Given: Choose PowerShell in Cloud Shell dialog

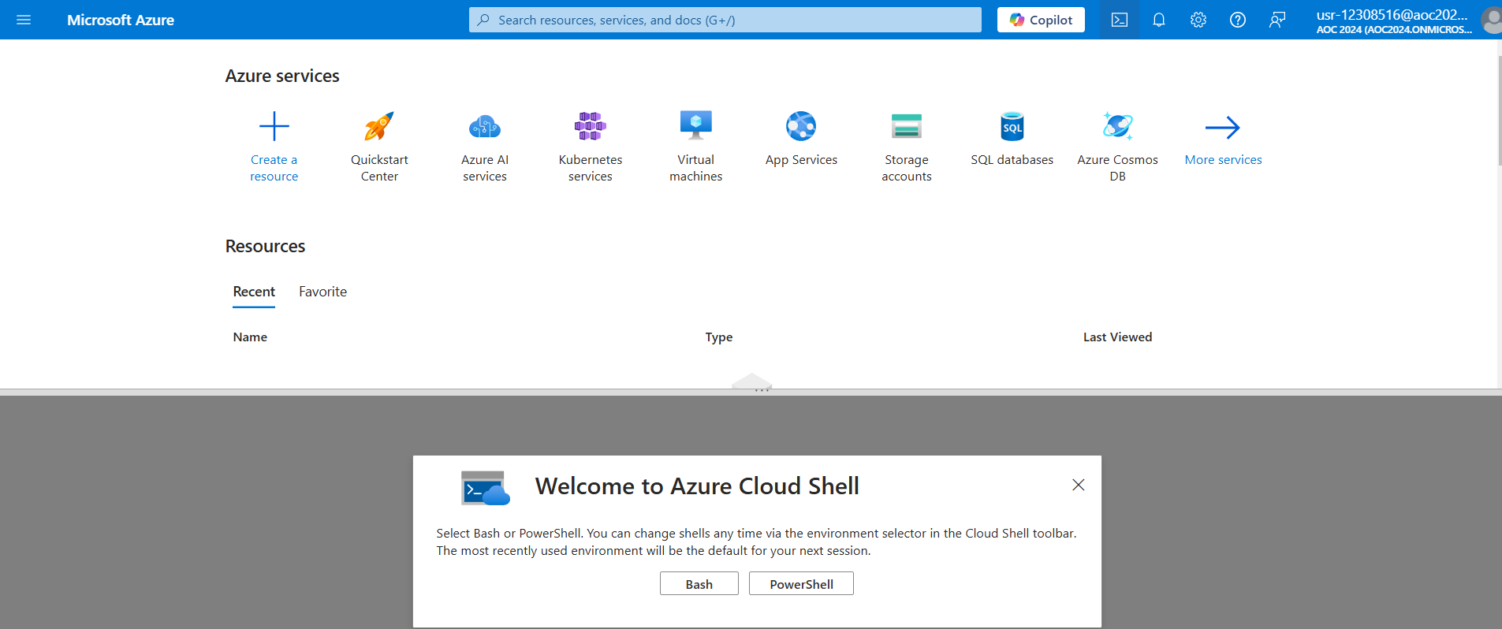Looking at the screenshot, I should [x=801, y=584].
